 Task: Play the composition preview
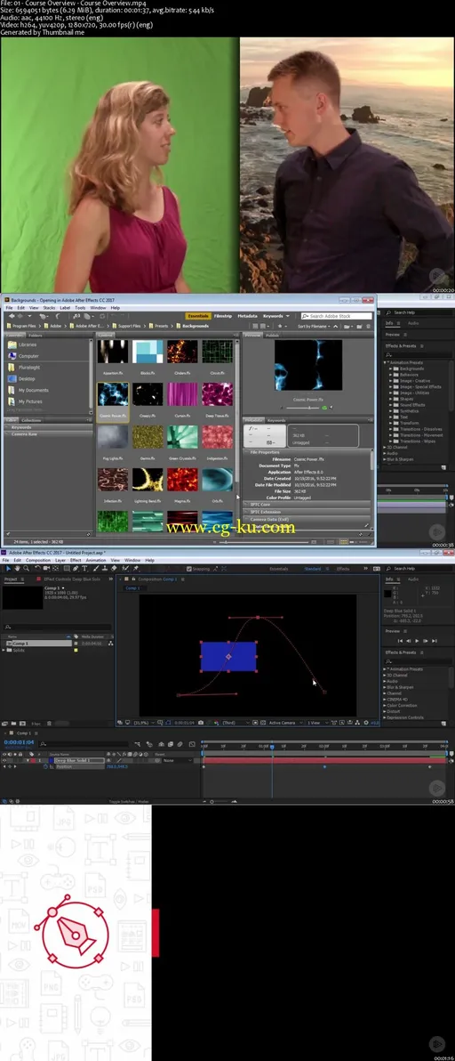417,640
